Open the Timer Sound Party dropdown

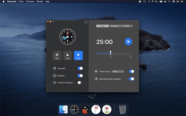coord(118,71)
